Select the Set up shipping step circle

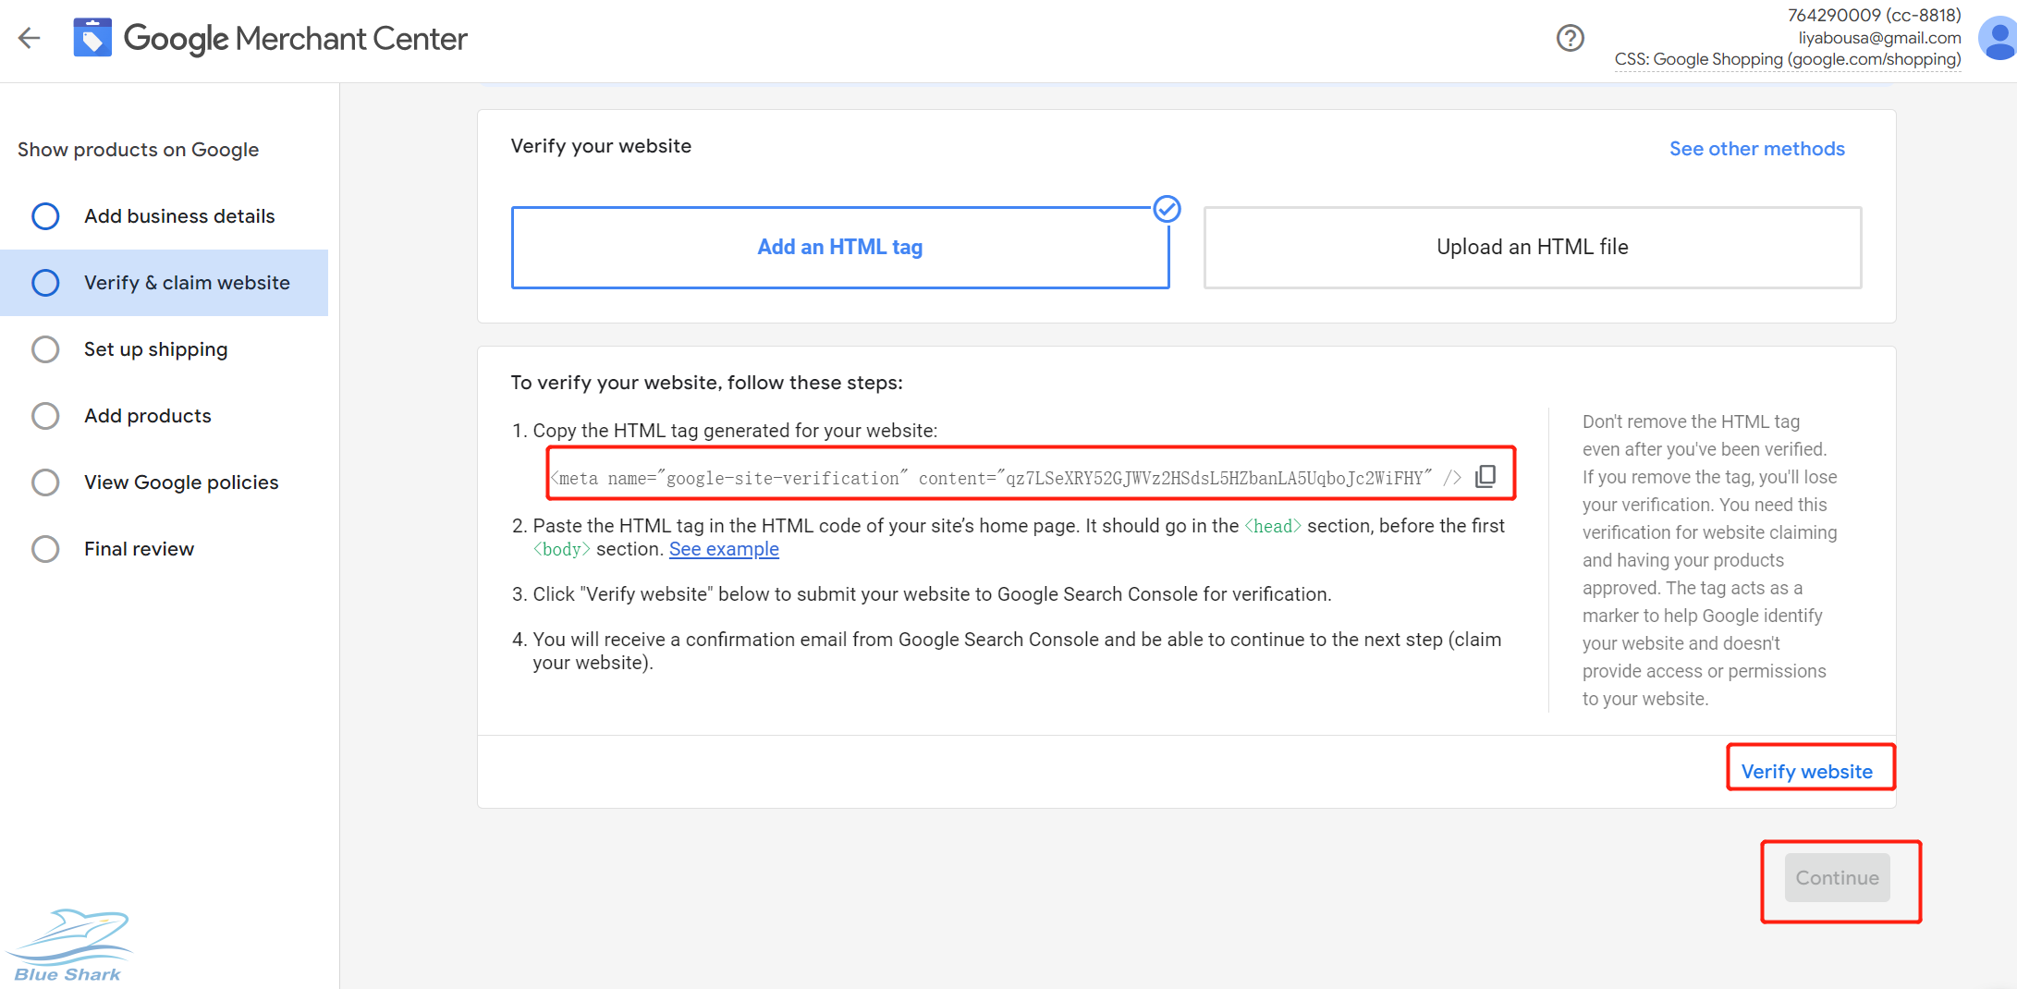(x=45, y=349)
